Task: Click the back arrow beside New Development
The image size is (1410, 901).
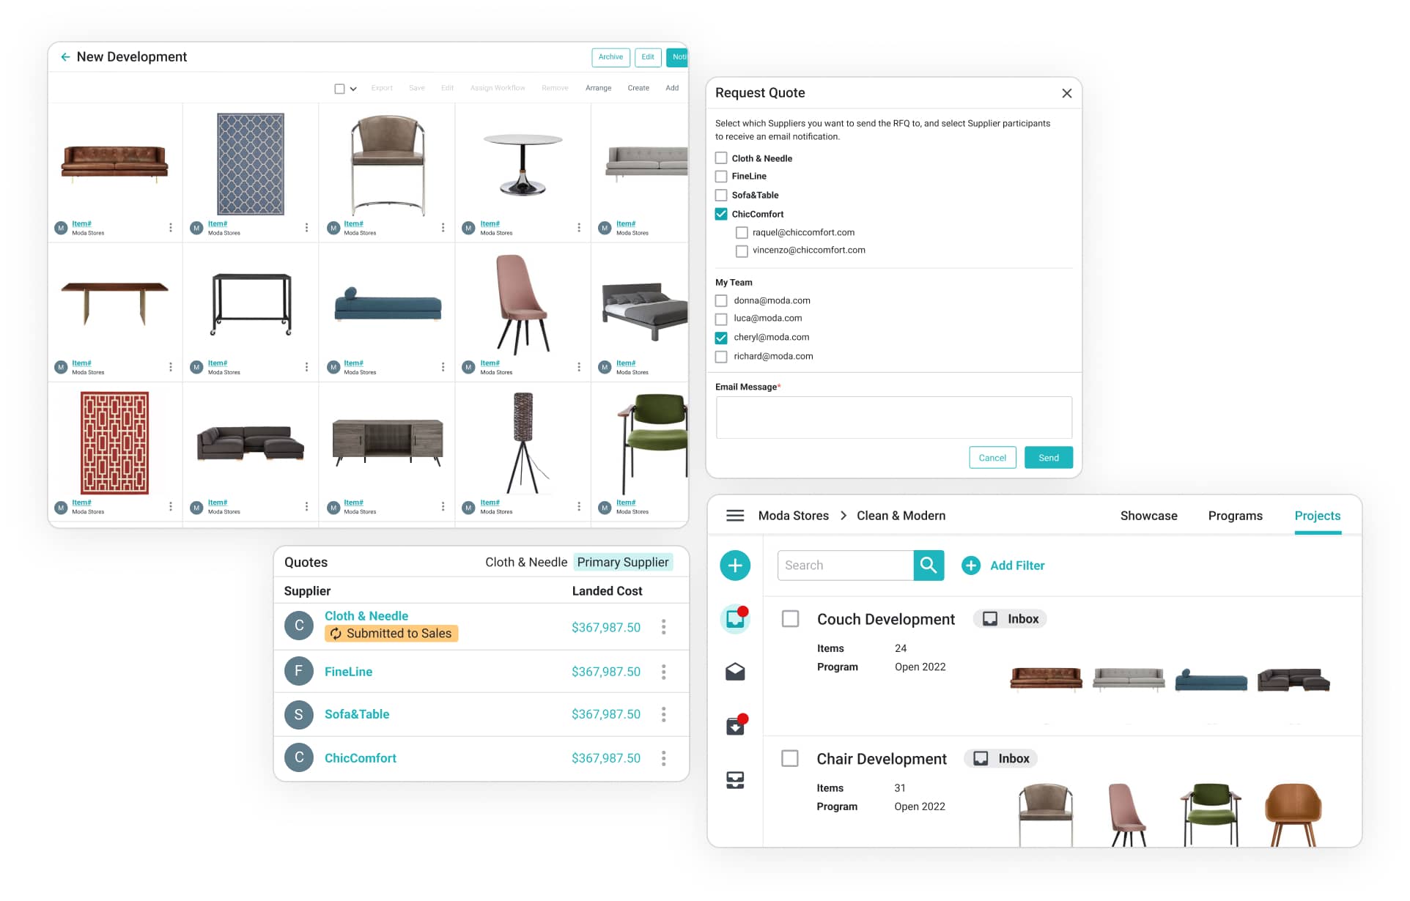Action: pos(65,57)
